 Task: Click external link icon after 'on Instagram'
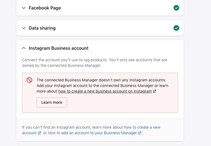(155, 91)
